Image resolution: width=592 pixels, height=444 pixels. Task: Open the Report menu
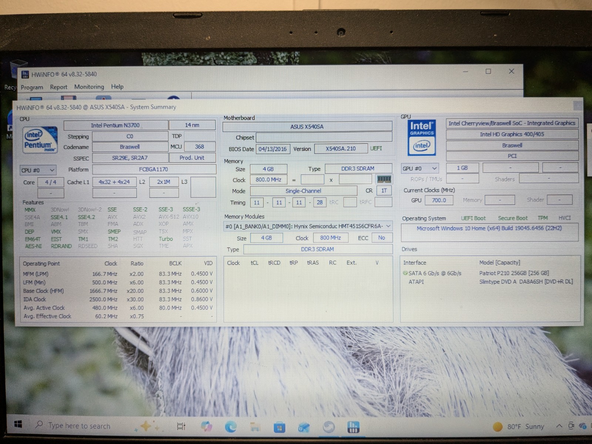click(59, 87)
